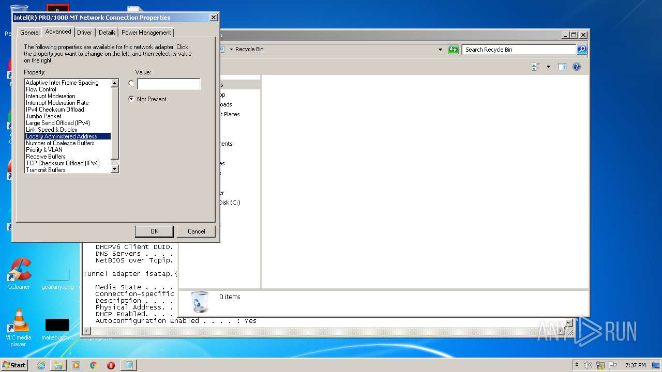Viewport: 662px width, 372px height.
Task: Click the volume speaker tray icon
Action: (x=588, y=365)
